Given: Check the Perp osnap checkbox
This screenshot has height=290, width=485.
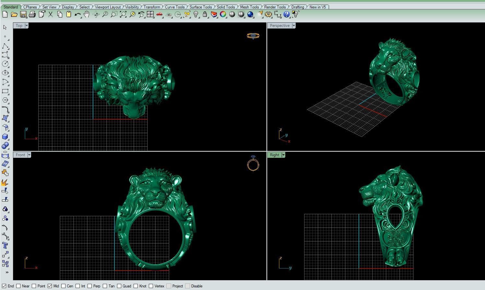Looking at the screenshot, I should click(x=89, y=286).
